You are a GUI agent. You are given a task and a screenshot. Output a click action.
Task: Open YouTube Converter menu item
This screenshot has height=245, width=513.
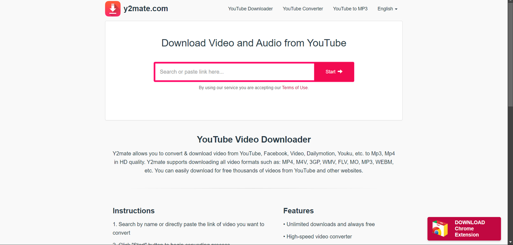(x=303, y=9)
